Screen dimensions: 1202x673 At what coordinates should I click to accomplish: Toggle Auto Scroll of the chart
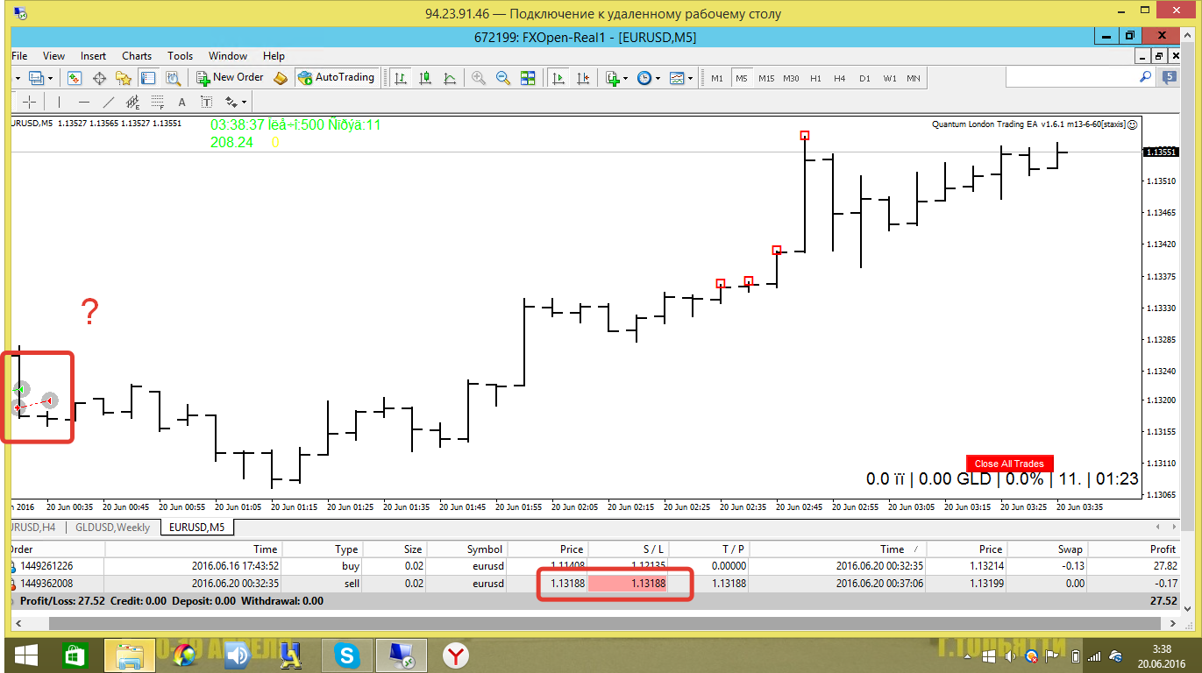tap(558, 78)
